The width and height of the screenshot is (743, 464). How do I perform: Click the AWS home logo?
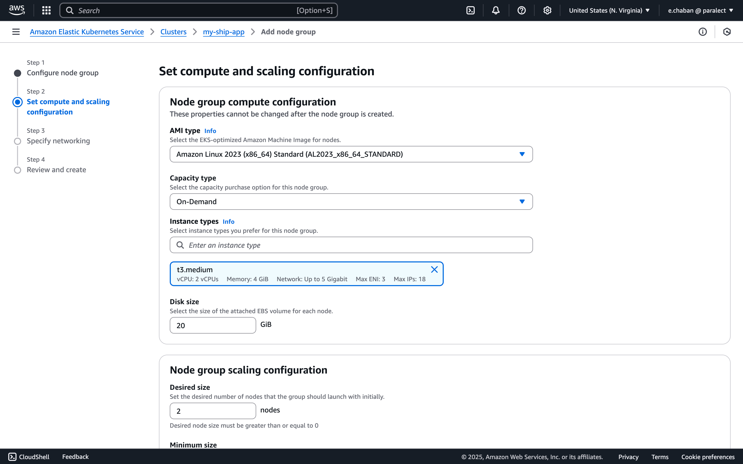coord(17,10)
